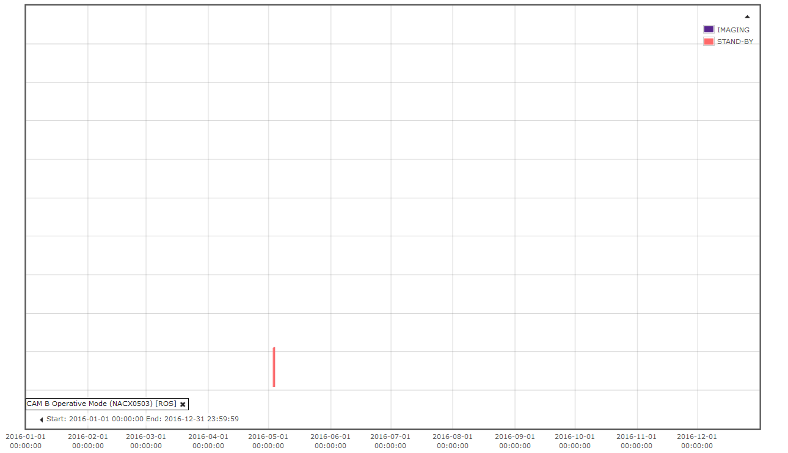Collapse the legend with the up arrow

point(747,17)
